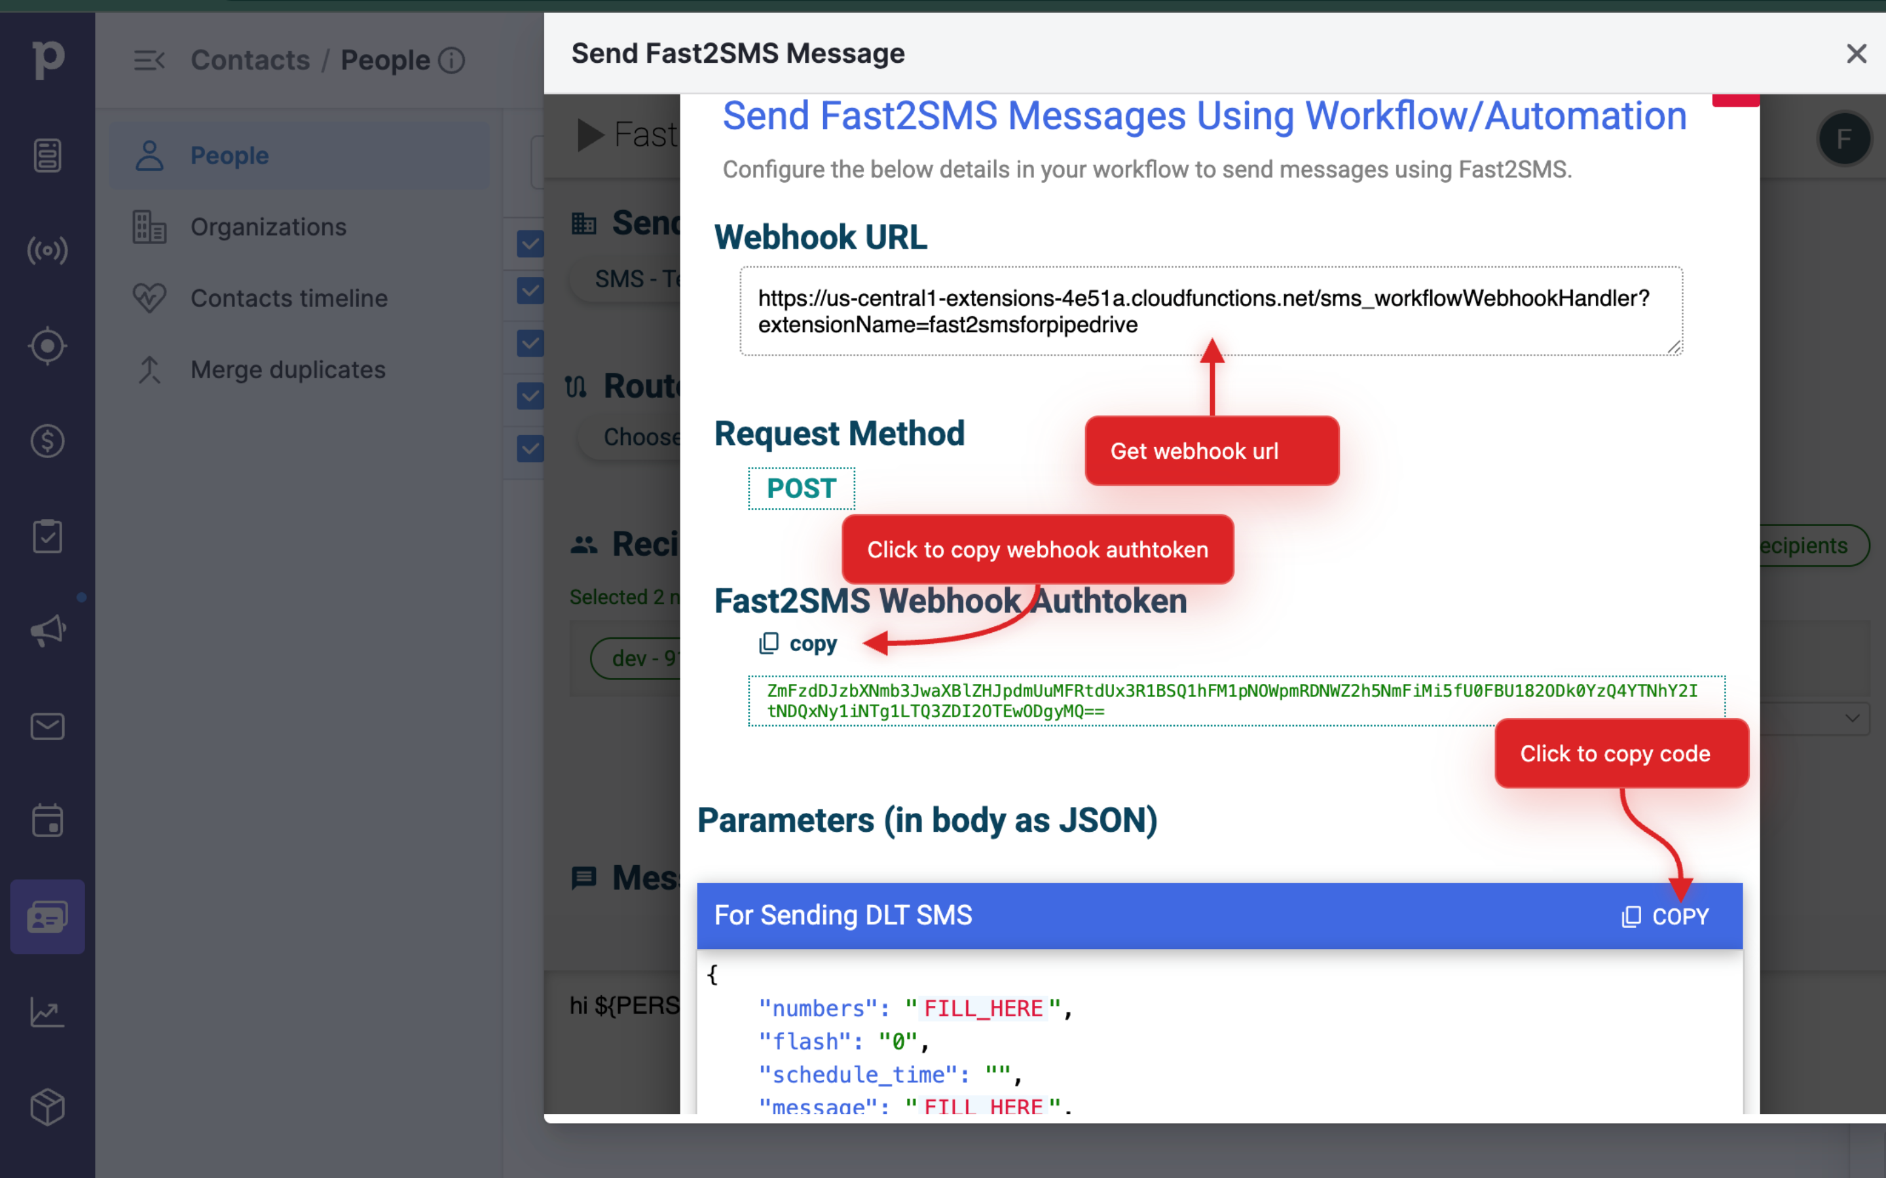Open Contacts timeline from the menu

[288, 298]
